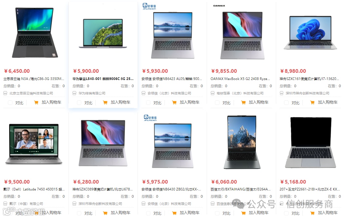Click cart icon for OAMAX MaxBook X5

pyautogui.click(x=243, y=103)
